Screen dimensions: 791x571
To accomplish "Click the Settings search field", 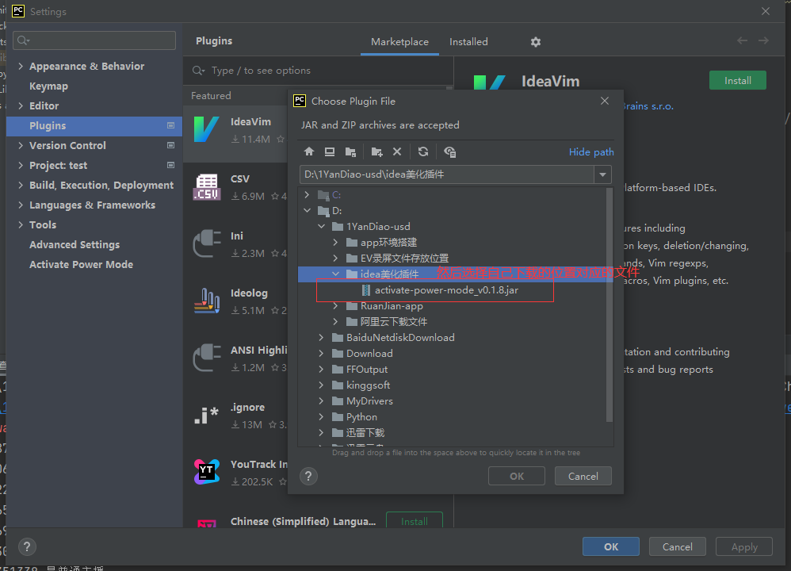I will (94, 40).
